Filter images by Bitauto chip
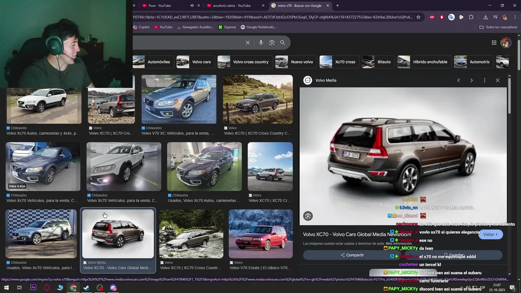521x293 pixels. tap(378, 62)
